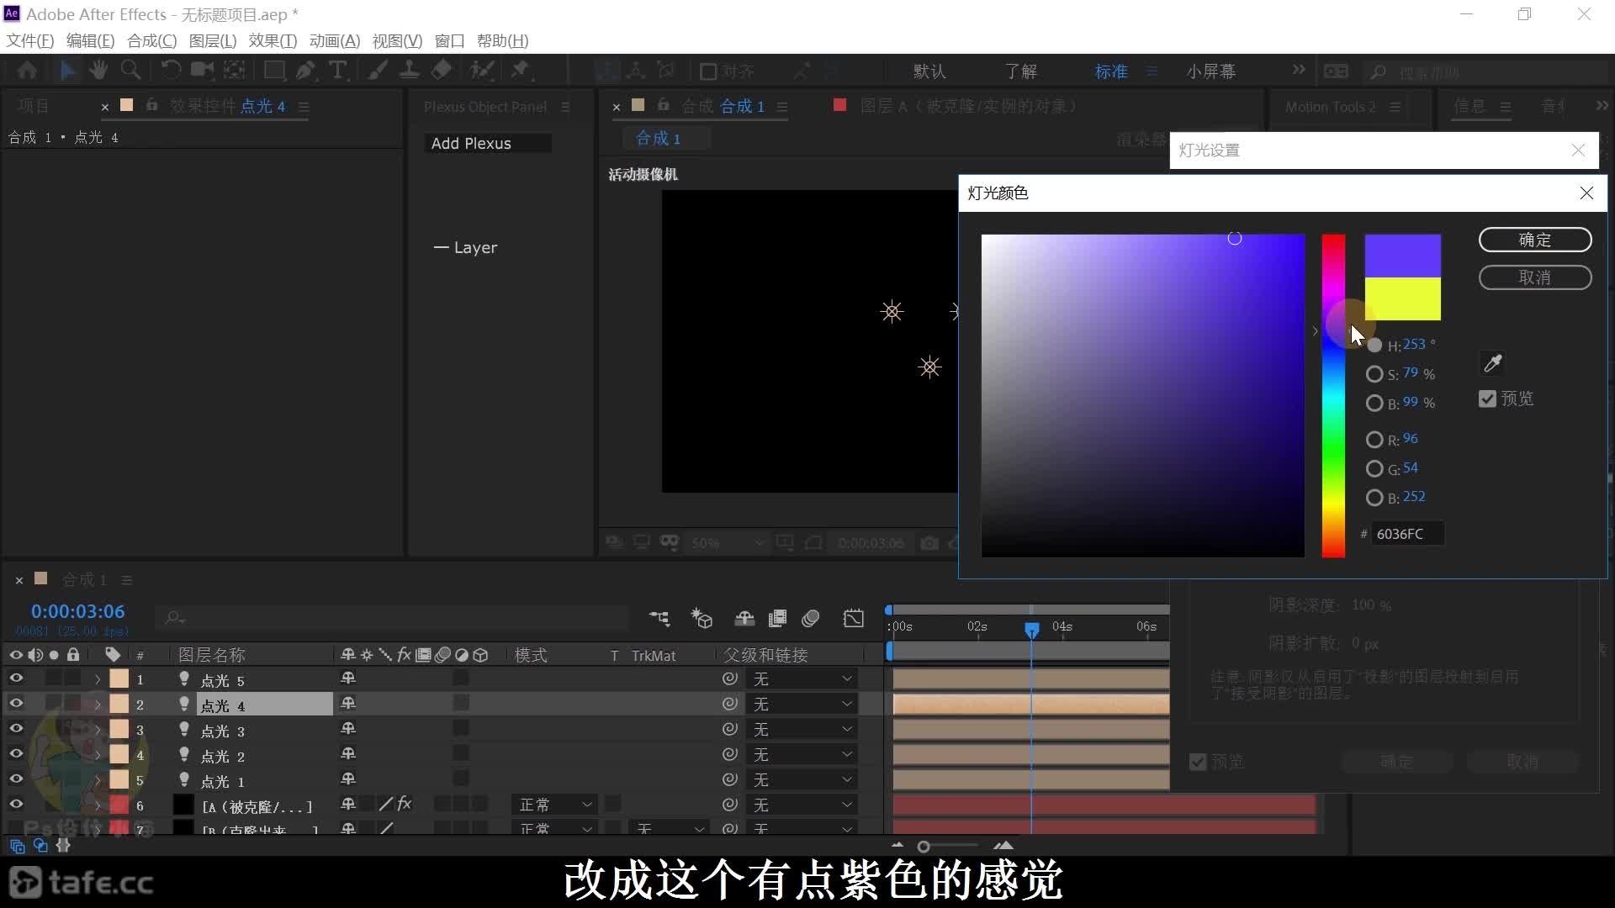Expand the 点光 3 layer properties
This screenshot has height=908, width=1615.
[98, 730]
